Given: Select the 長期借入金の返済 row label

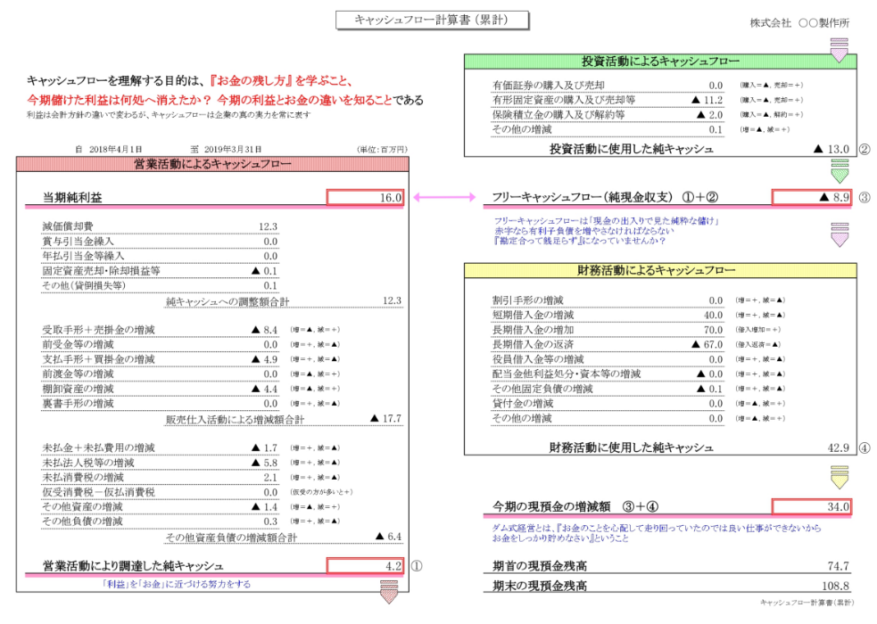Looking at the screenshot, I should pos(533,345).
